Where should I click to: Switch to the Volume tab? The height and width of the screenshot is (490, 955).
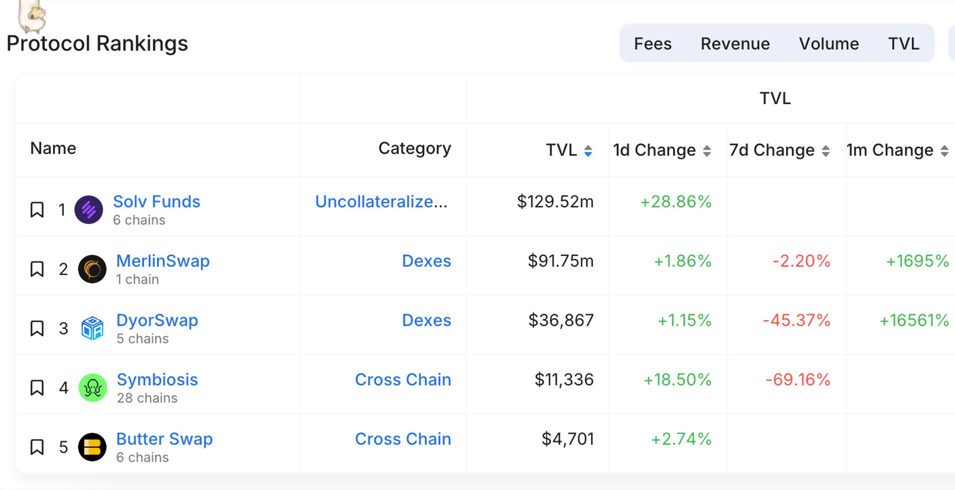pyautogui.click(x=829, y=43)
